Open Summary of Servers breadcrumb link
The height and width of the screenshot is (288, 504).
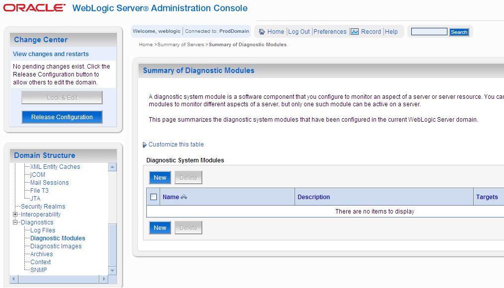tap(181, 44)
